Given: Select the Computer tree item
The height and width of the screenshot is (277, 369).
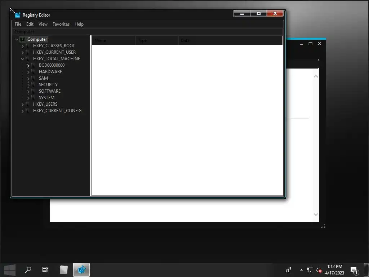Looking at the screenshot, I should [x=37, y=39].
